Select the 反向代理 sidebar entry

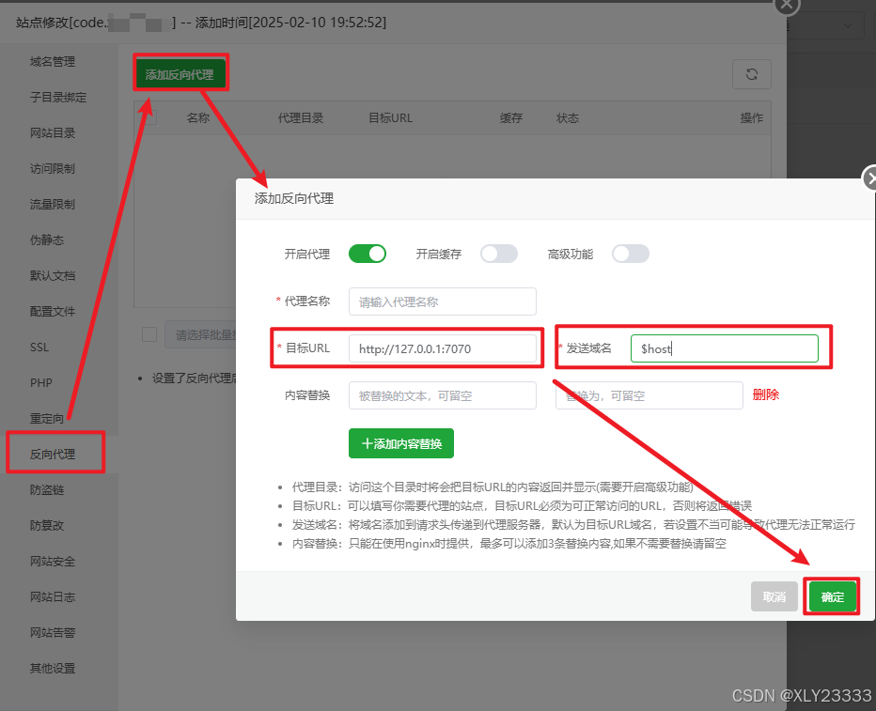pos(55,452)
